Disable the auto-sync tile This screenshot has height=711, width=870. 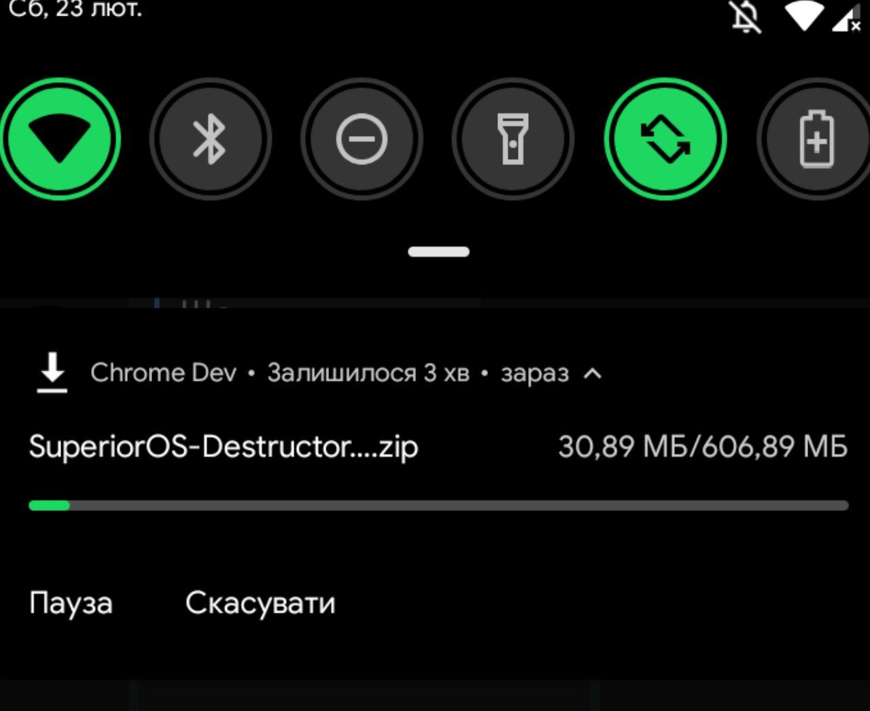pos(665,139)
